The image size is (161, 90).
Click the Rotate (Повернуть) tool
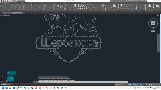[x=34, y=5]
